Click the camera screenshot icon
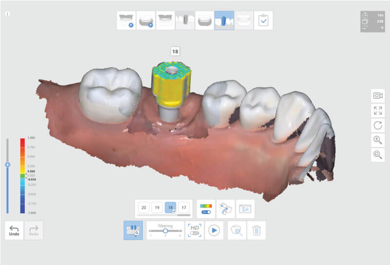This screenshot has width=390, height=265. pos(378,96)
